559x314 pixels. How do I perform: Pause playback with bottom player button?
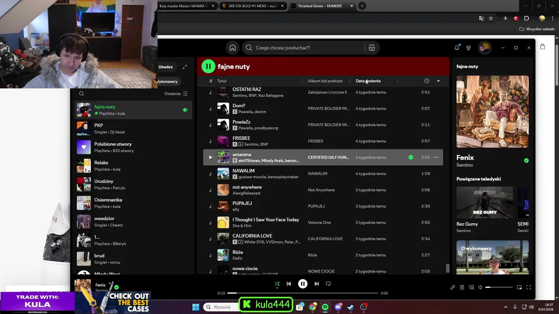(x=303, y=284)
